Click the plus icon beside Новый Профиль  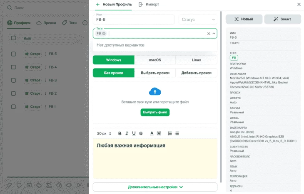pyautogui.click(x=98, y=5)
